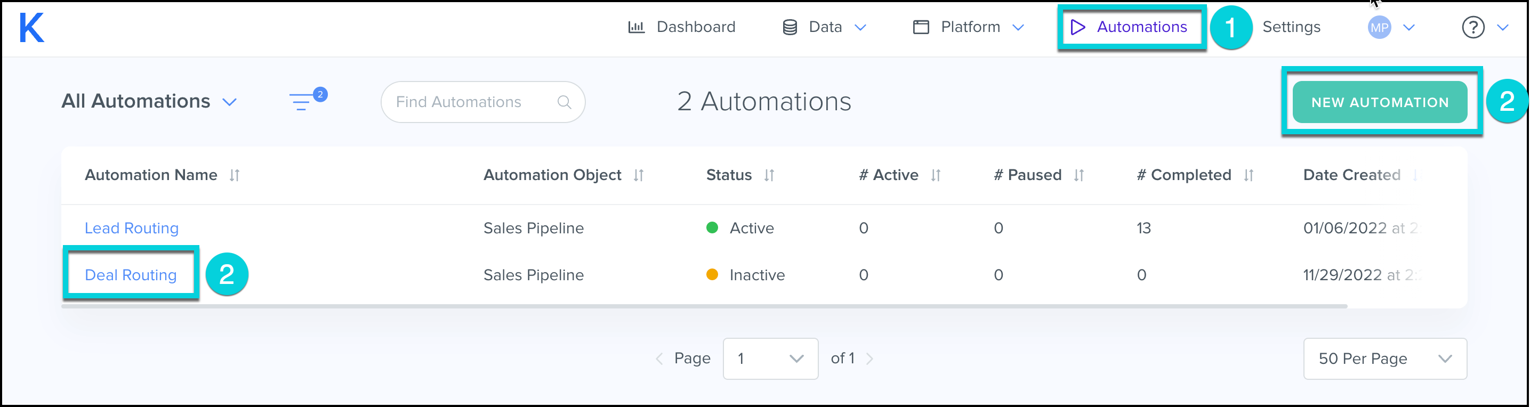Sort by Automation Object column arrows
1530x407 pixels.
(x=639, y=175)
